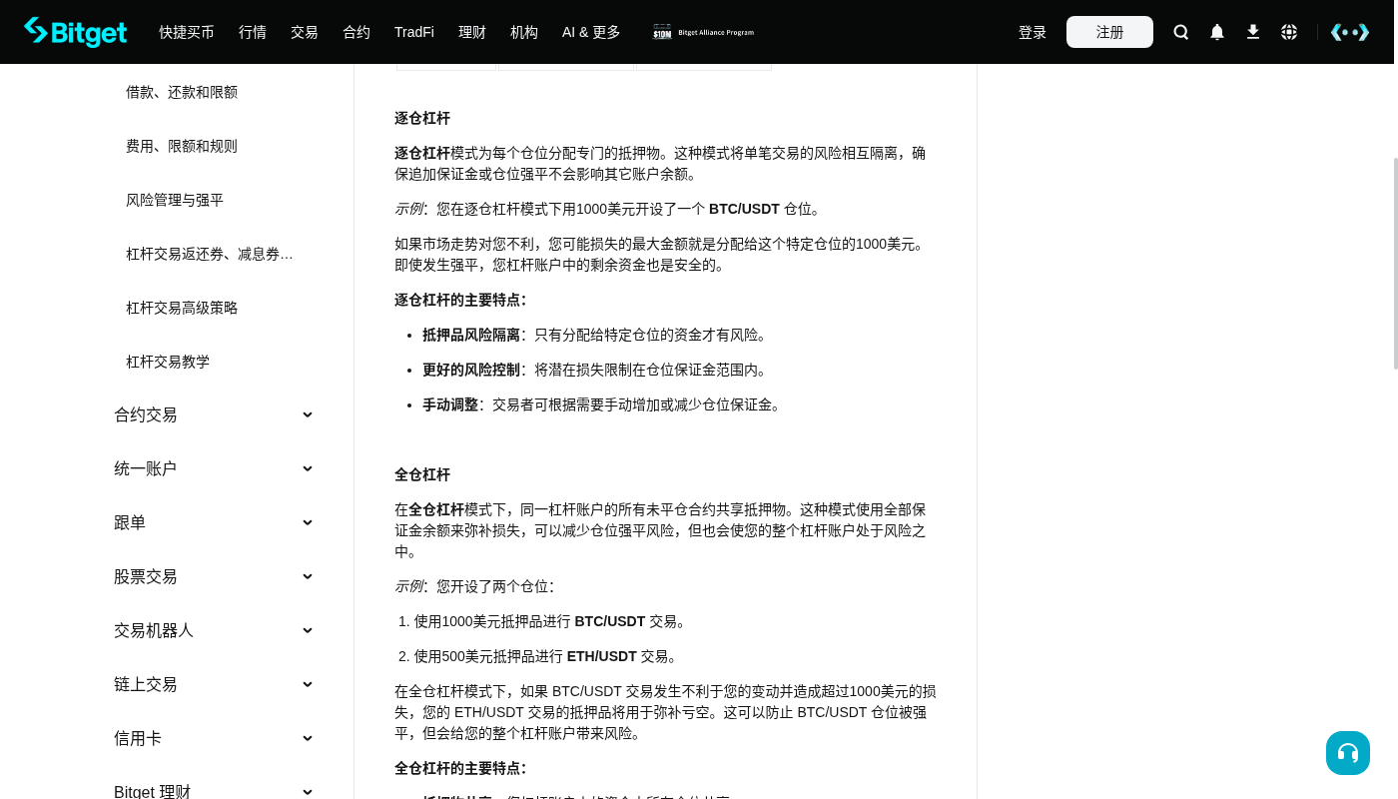
Task: Expand the 交易机器人 sidebar section
Action: pos(214,630)
